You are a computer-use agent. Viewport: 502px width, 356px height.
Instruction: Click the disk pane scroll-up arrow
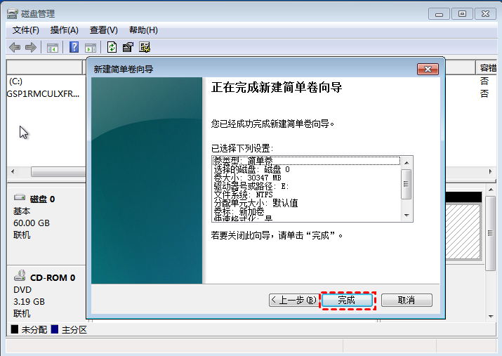pyautogui.click(x=491, y=190)
